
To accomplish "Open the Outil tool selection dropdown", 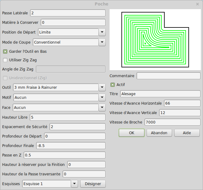I will (102, 88).
